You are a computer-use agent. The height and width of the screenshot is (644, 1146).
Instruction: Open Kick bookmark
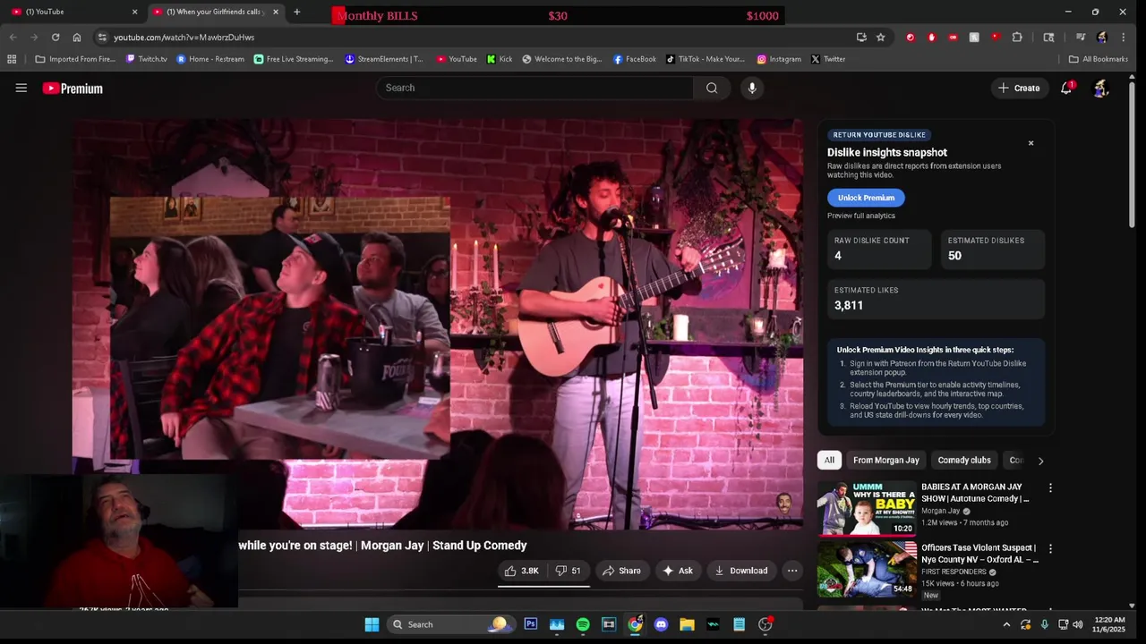(500, 59)
